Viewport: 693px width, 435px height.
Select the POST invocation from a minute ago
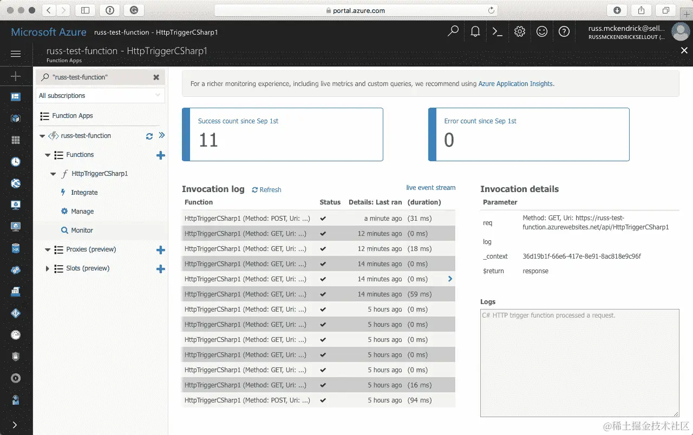coord(318,219)
